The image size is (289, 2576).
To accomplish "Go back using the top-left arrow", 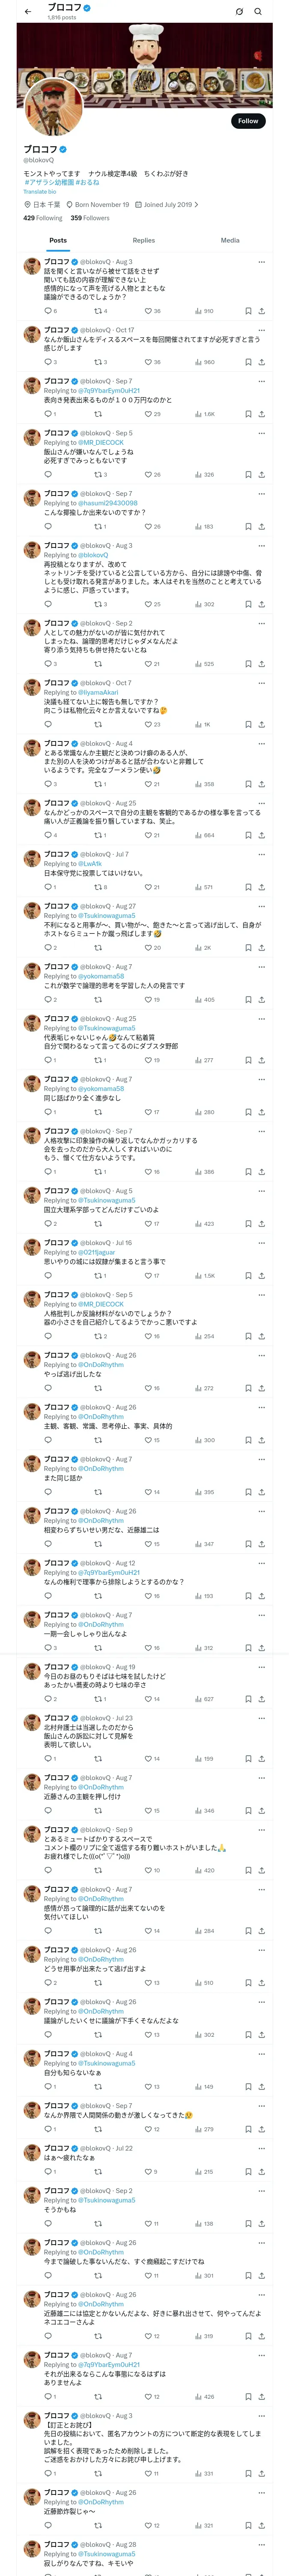I will [x=28, y=12].
